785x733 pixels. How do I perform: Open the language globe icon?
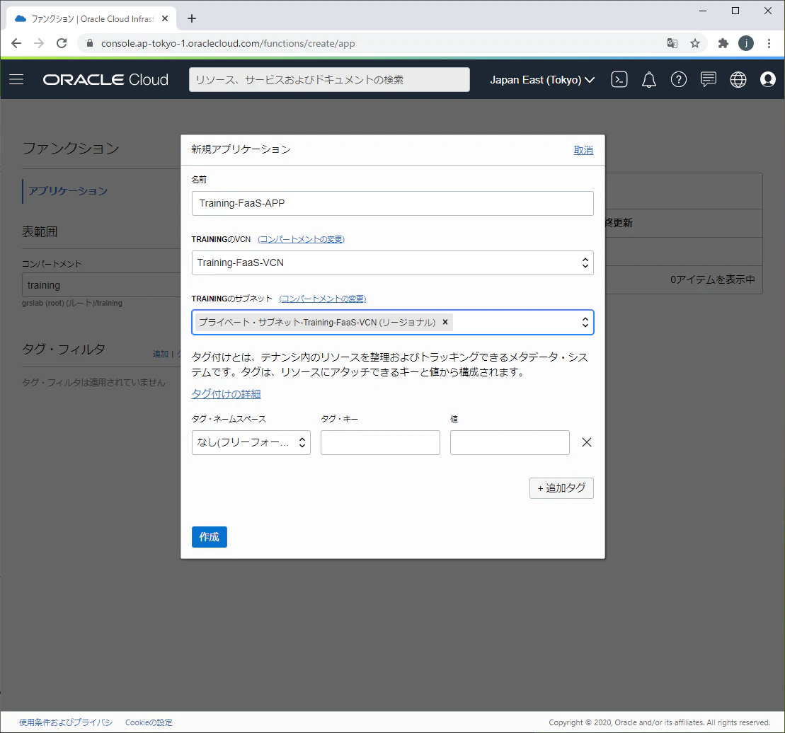pyautogui.click(x=738, y=79)
